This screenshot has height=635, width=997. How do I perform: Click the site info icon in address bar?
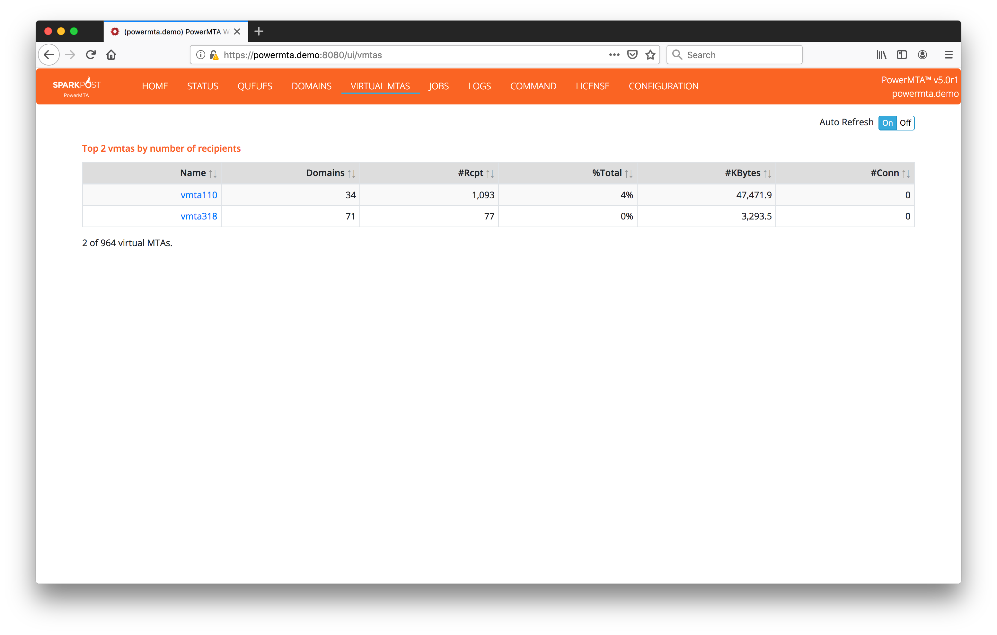click(x=200, y=55)
